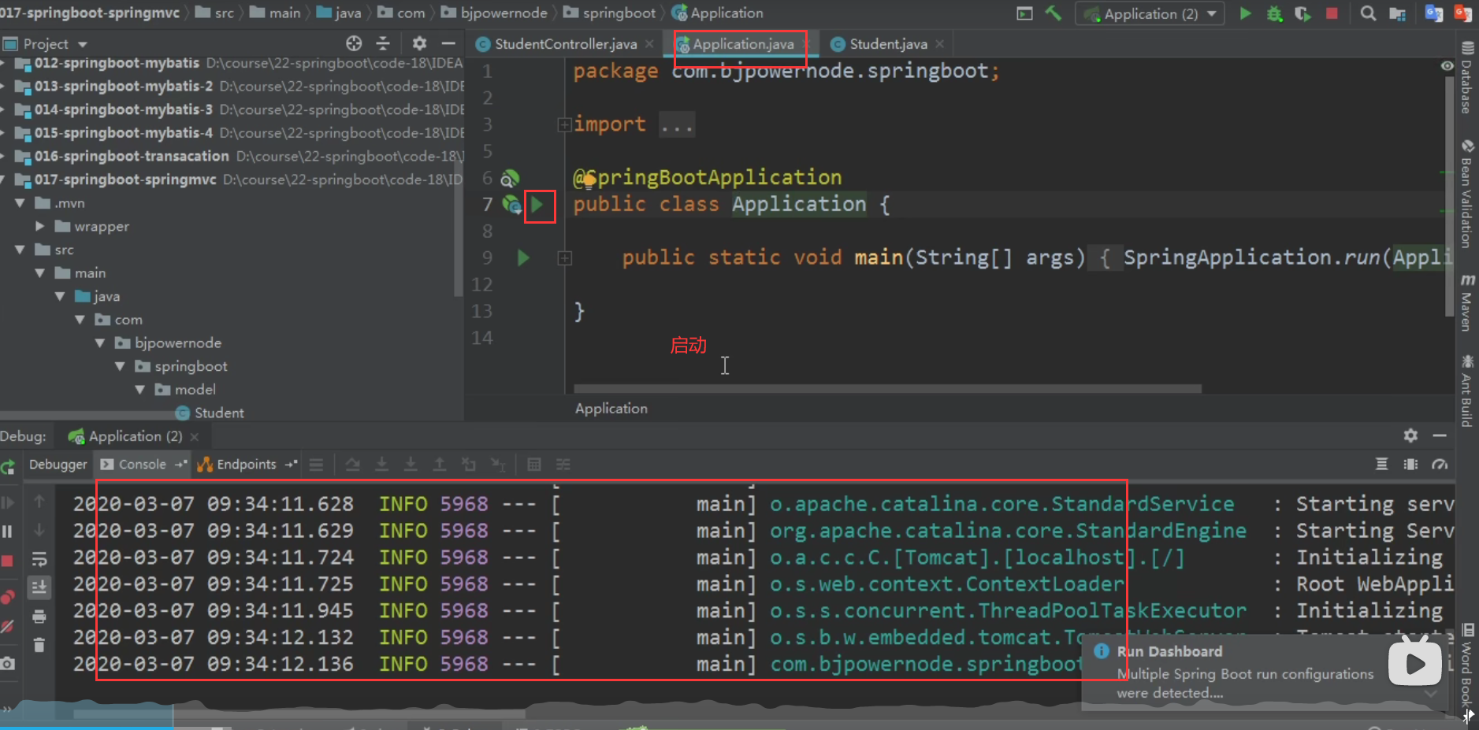
Task: Collapse the model package
Action: (x=139, y=390)
